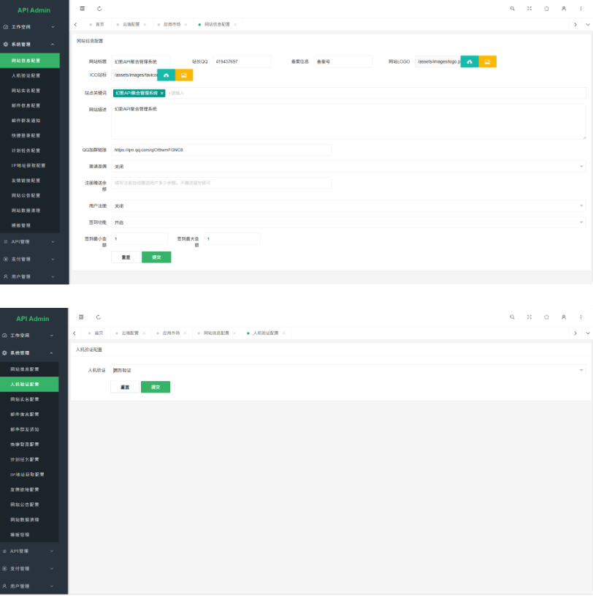Click the upload button beside 网站LOGO field
This screenshot has height=596, width=593.
click(x=470, y=61)
